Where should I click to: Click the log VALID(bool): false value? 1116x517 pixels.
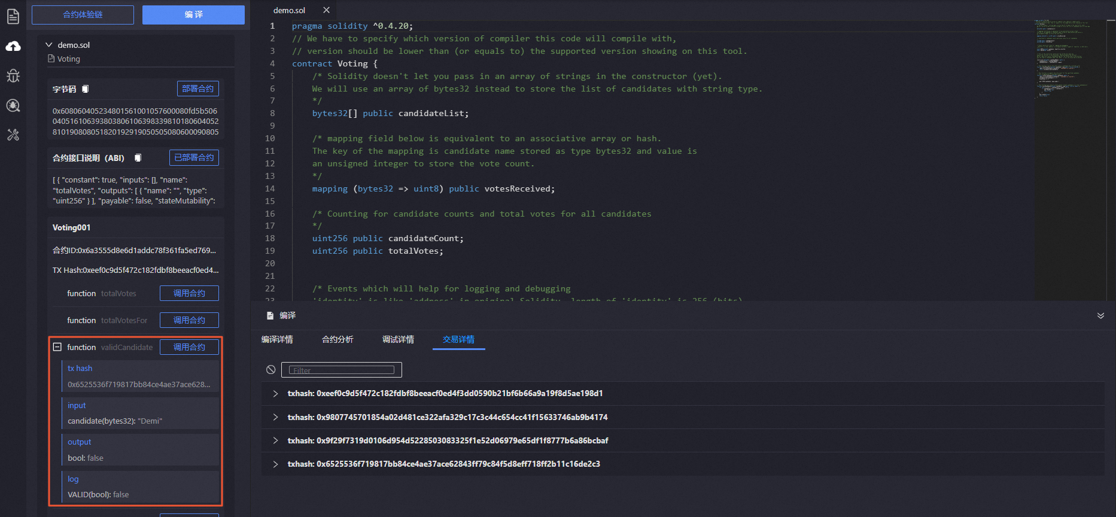click(x=98, y=494)
